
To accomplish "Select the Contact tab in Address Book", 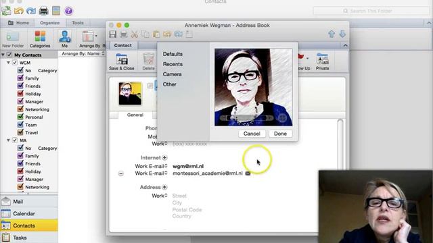I will tap(123, 45).
